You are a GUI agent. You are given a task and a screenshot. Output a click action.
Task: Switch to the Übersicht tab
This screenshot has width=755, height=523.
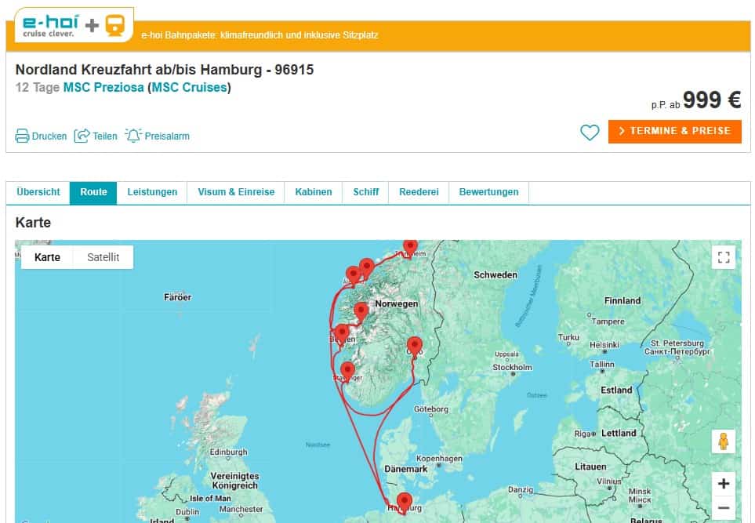pos(38,192)
